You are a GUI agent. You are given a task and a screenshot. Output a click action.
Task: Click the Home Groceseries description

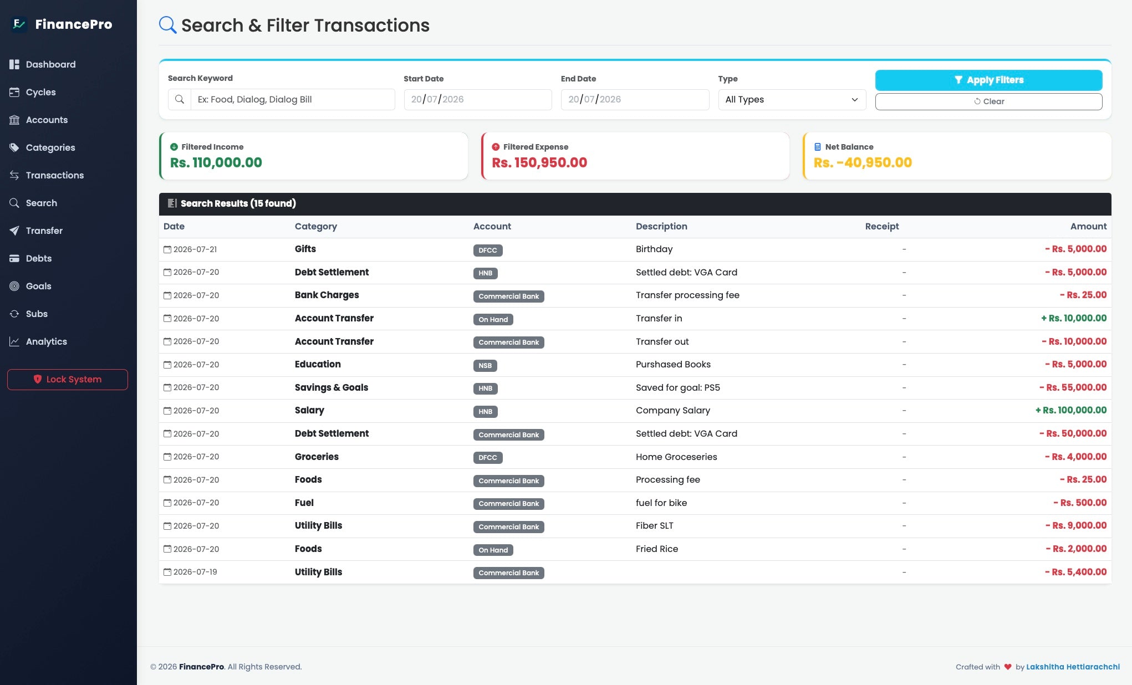(x=676, y=457)
